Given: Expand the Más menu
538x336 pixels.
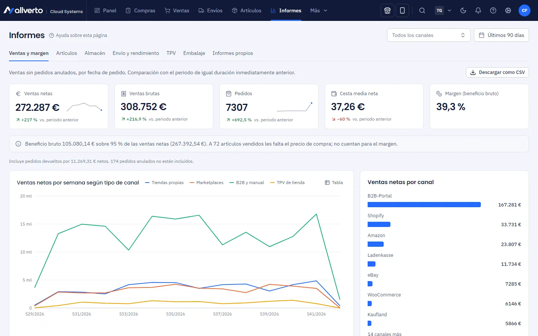Looking at the screenshot, I should coord(319,10).
